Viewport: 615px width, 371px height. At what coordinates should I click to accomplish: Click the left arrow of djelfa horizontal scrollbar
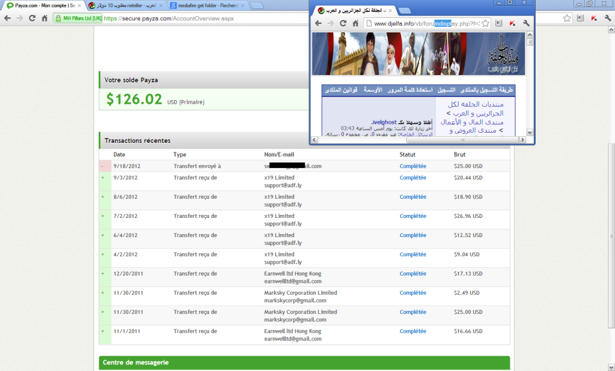(314, 139)
